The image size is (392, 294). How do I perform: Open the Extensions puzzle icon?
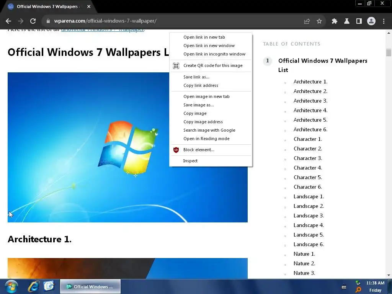pyautogui.click(x=334, y=21)
